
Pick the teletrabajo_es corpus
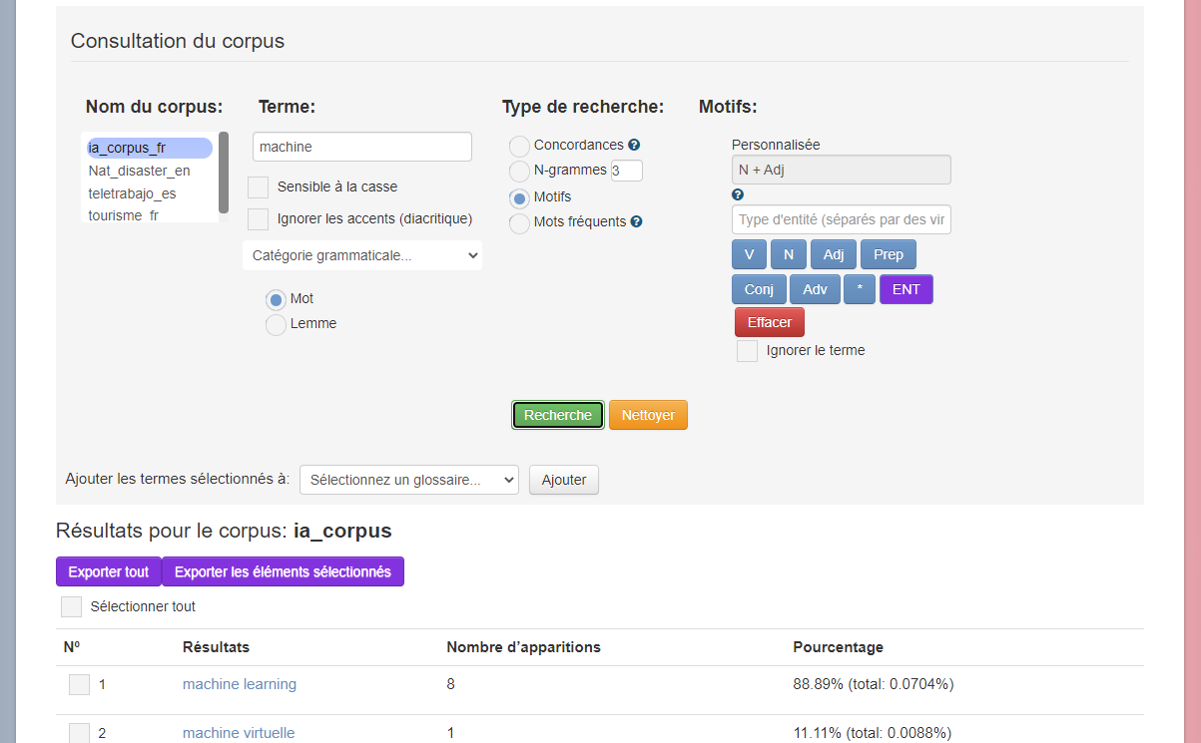132,193
